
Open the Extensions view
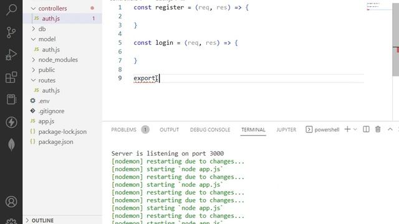[x=11, y=77]
